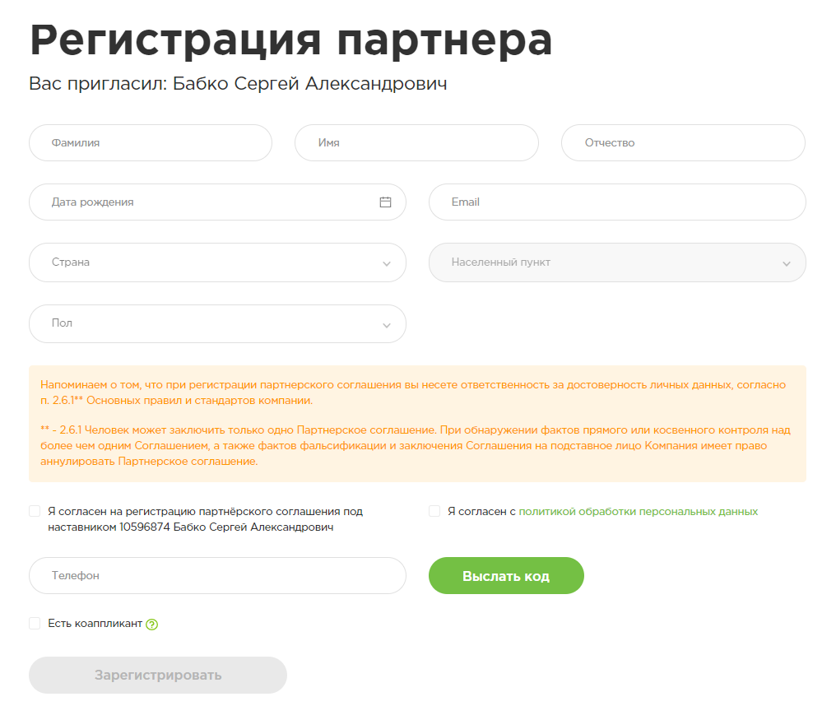Screen dimensions: 836x706
Task: Click the Зарегистрировать button
Action: click(158, 675)
